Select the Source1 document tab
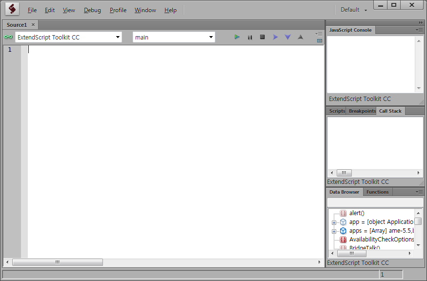The width and height of the screenshot is (427, 281). pyautogui.click(x=17, y=25)
